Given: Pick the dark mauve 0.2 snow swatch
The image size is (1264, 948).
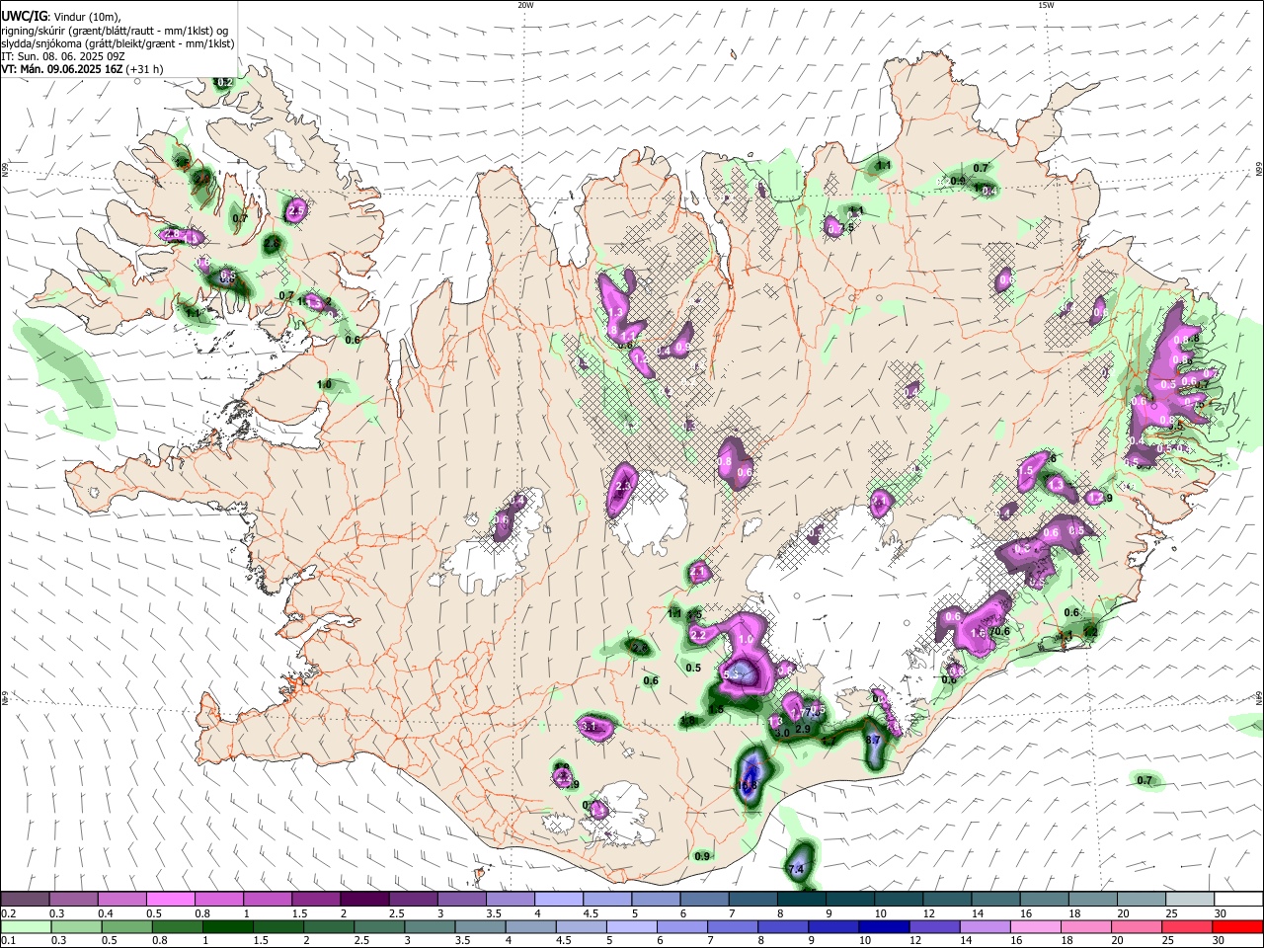Looking at the screenshot, I should tap(25, 899).
